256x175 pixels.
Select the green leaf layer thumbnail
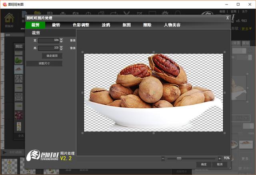pos(19,60)
